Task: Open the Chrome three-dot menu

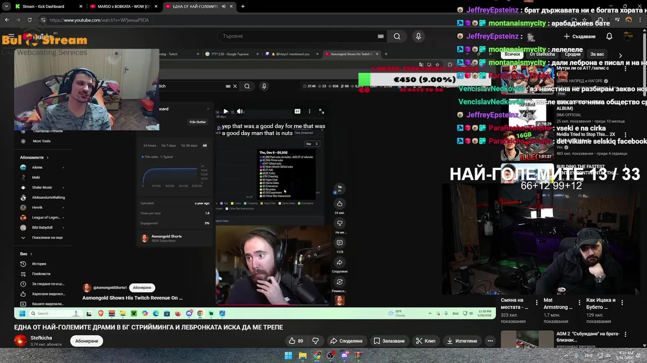Action: 640,20
